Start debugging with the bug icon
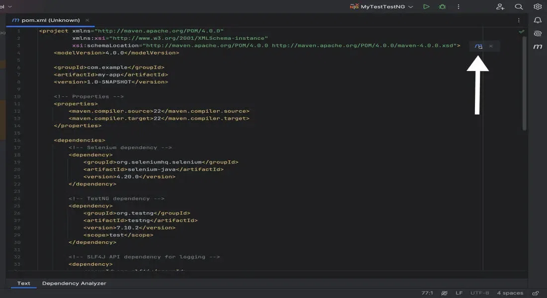The height and width of the screenshot is (298, 547). click(442, 7)
